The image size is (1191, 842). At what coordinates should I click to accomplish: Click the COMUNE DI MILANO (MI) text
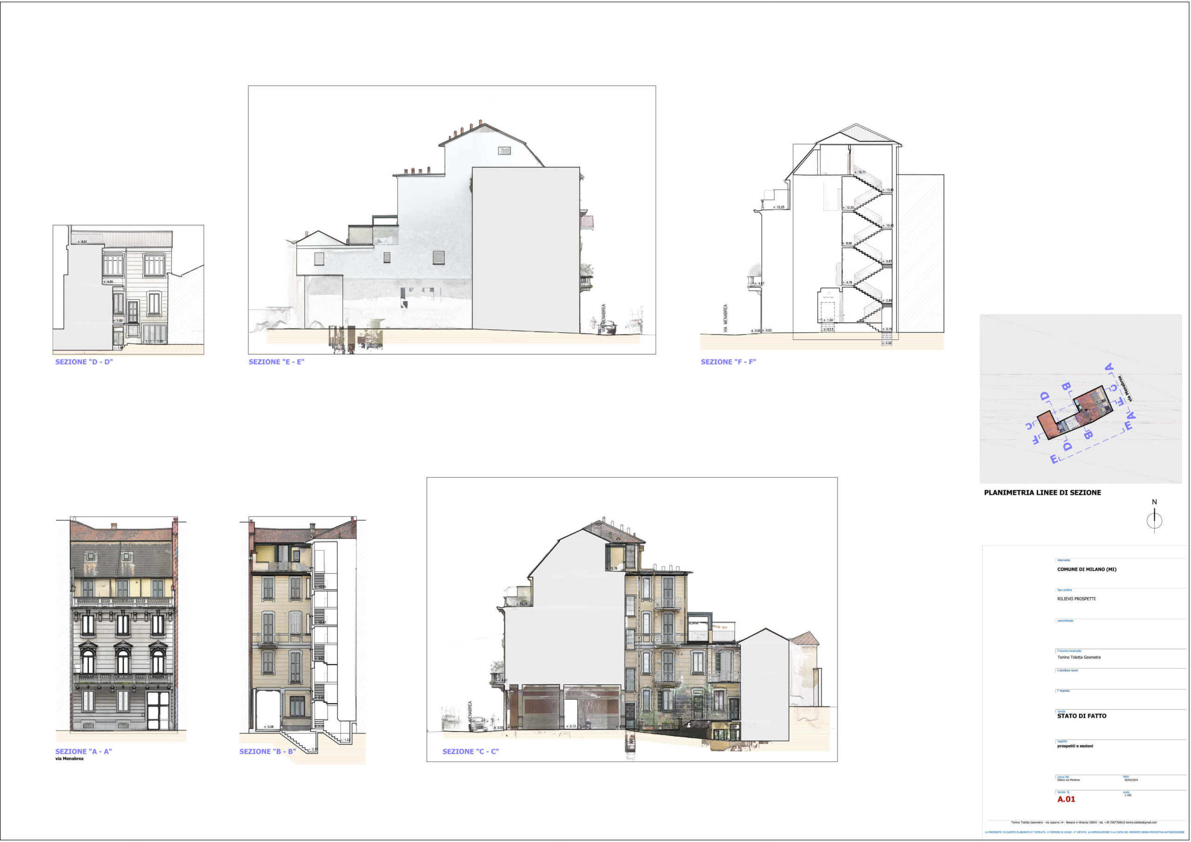click(x=1087, y=569)
